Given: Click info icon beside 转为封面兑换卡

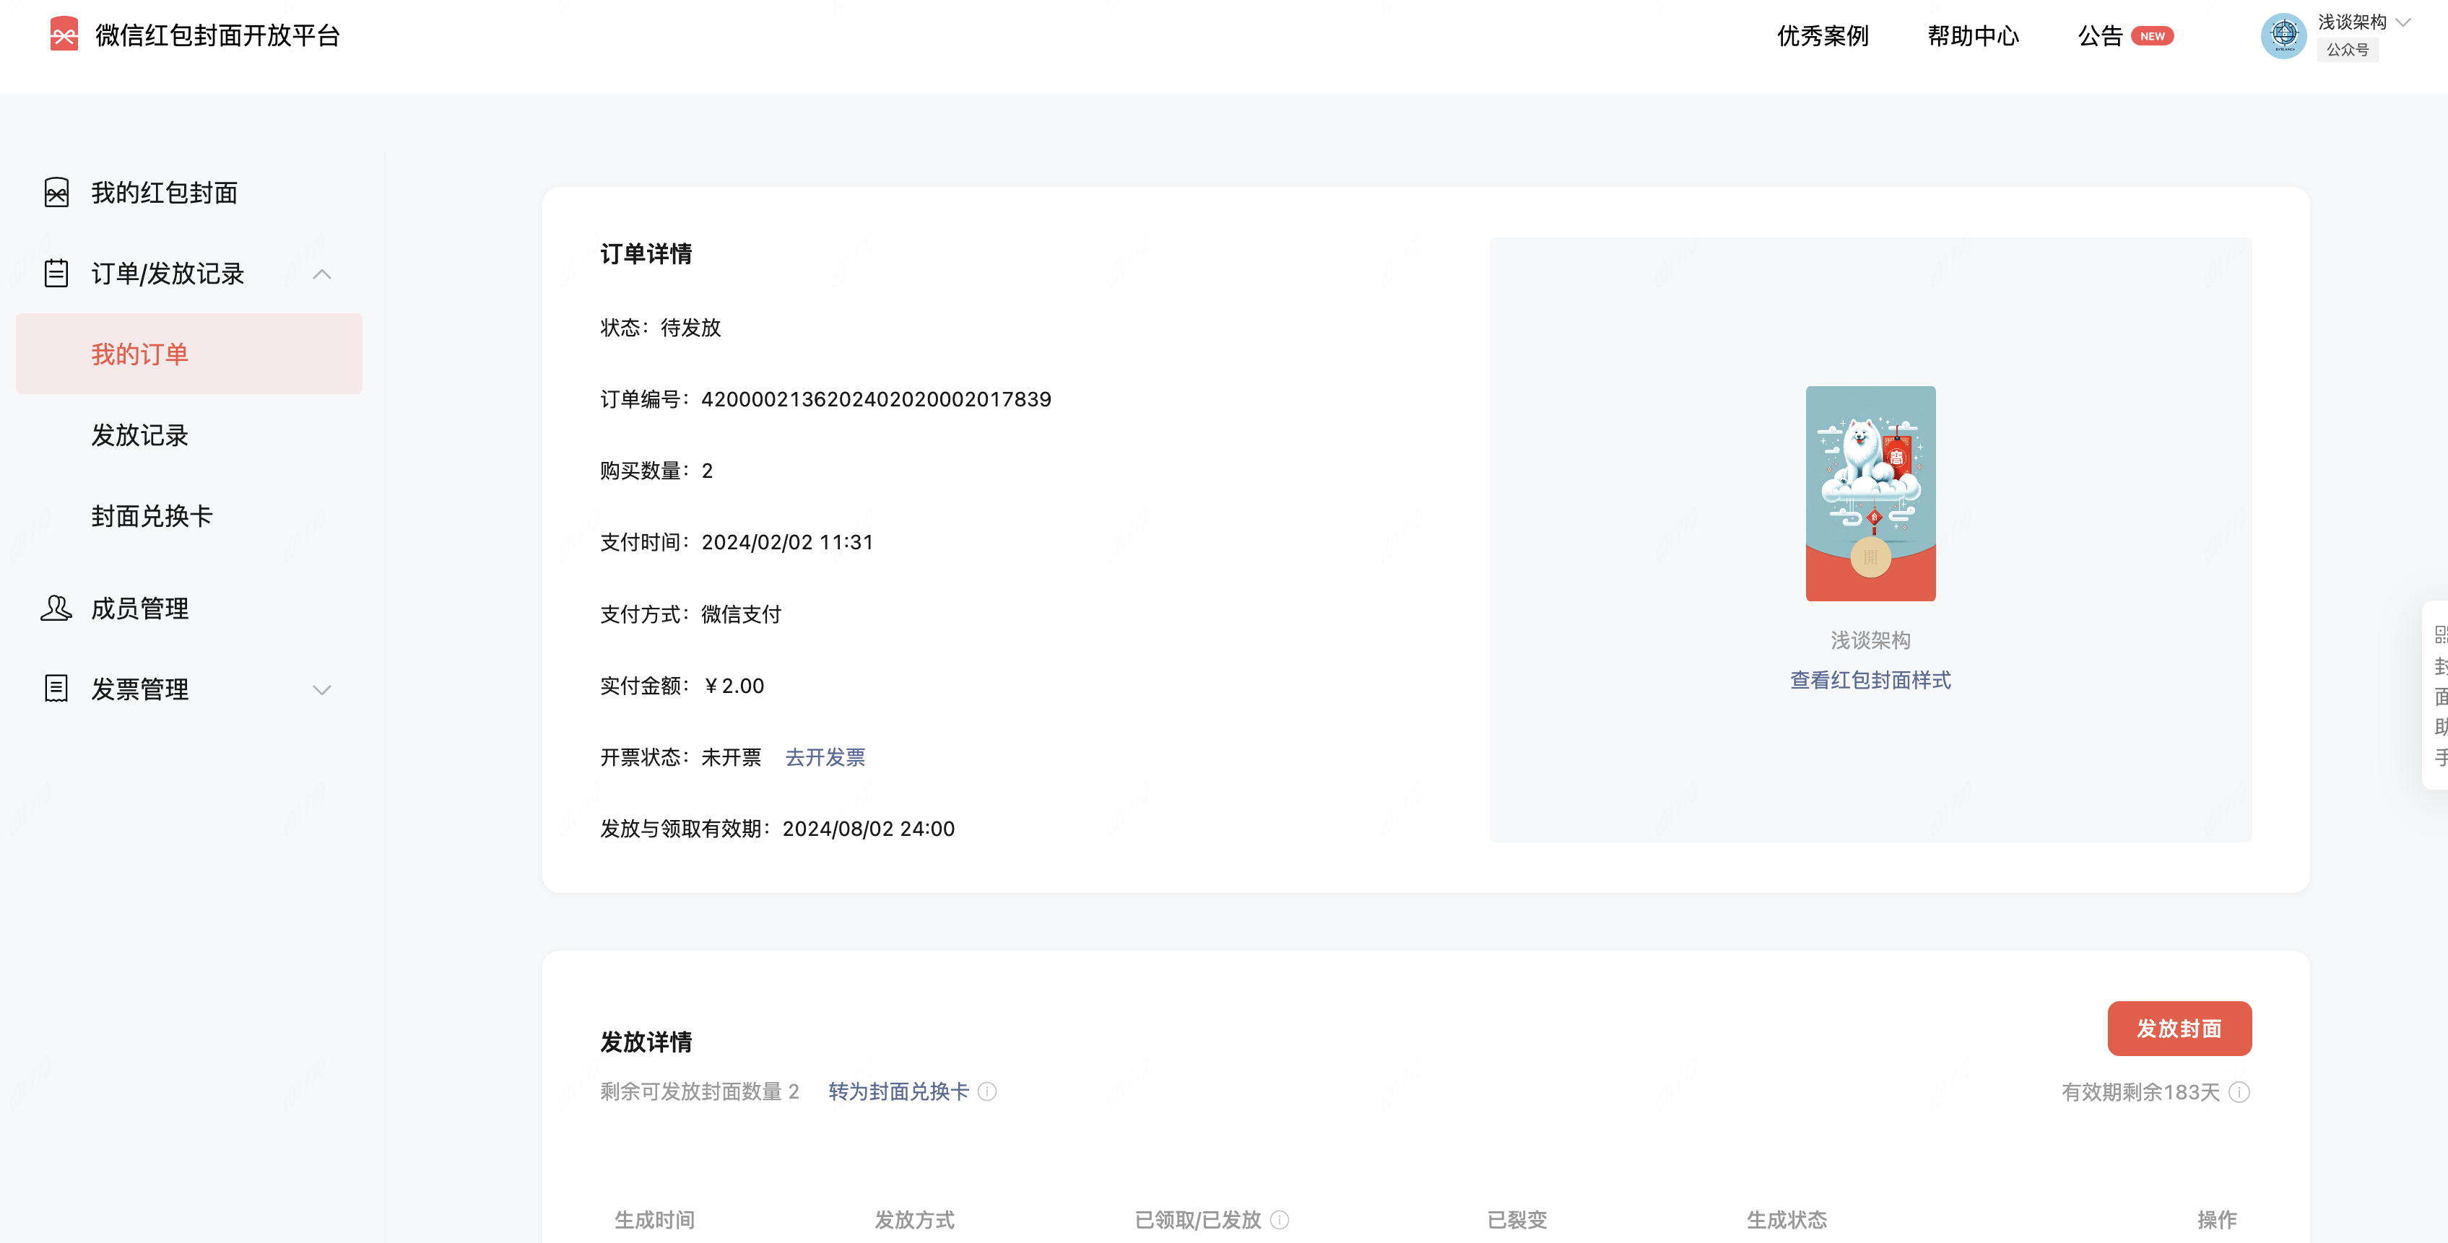Looking at the screenshot, I should (x=987, y=1091).
